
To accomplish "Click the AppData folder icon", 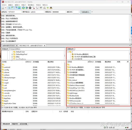I will click(x=3, y=98).
